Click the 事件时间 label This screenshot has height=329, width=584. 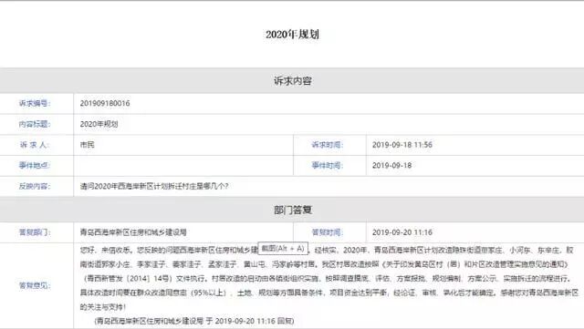pyautogui.click(x=328, y=165)
